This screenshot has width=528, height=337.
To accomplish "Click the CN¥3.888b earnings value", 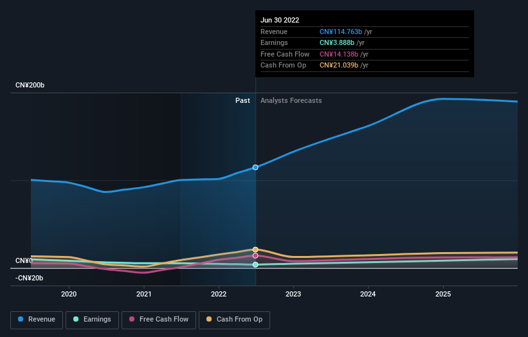I will [x=337, y=42].
